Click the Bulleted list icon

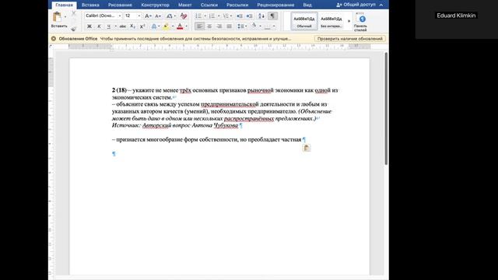click(x=198, y=16)
